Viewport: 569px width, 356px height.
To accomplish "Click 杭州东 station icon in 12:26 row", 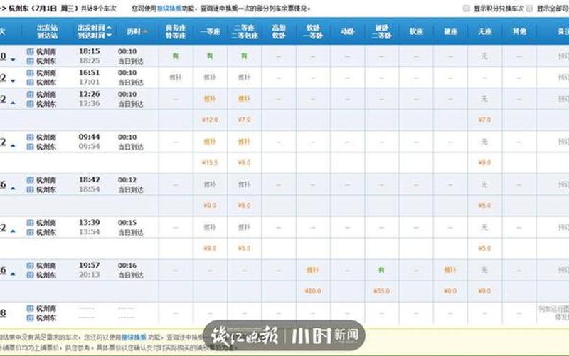I will point(30,104).
